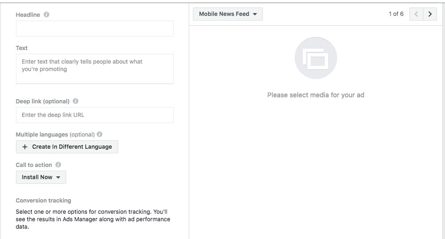445x239 pixels.
Task: Click the Deep link info icon
Action: pyautogui.click(x=76, y=101)
